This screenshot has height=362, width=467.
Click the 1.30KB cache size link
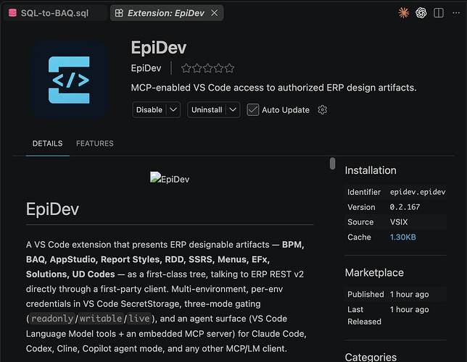402,237
